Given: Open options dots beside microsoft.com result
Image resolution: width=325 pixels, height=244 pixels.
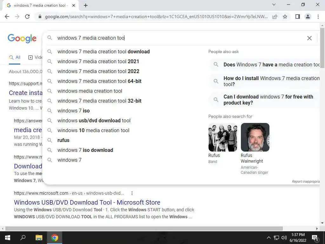Looking at the screenshot, I should (x=132, y=193).
